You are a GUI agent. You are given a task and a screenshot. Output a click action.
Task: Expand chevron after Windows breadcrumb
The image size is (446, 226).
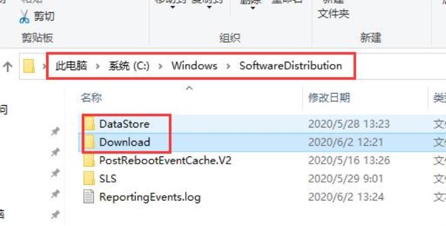(x=229, y=66)
